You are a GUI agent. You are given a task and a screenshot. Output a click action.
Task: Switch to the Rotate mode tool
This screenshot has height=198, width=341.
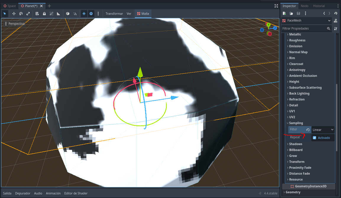point(21,14)
